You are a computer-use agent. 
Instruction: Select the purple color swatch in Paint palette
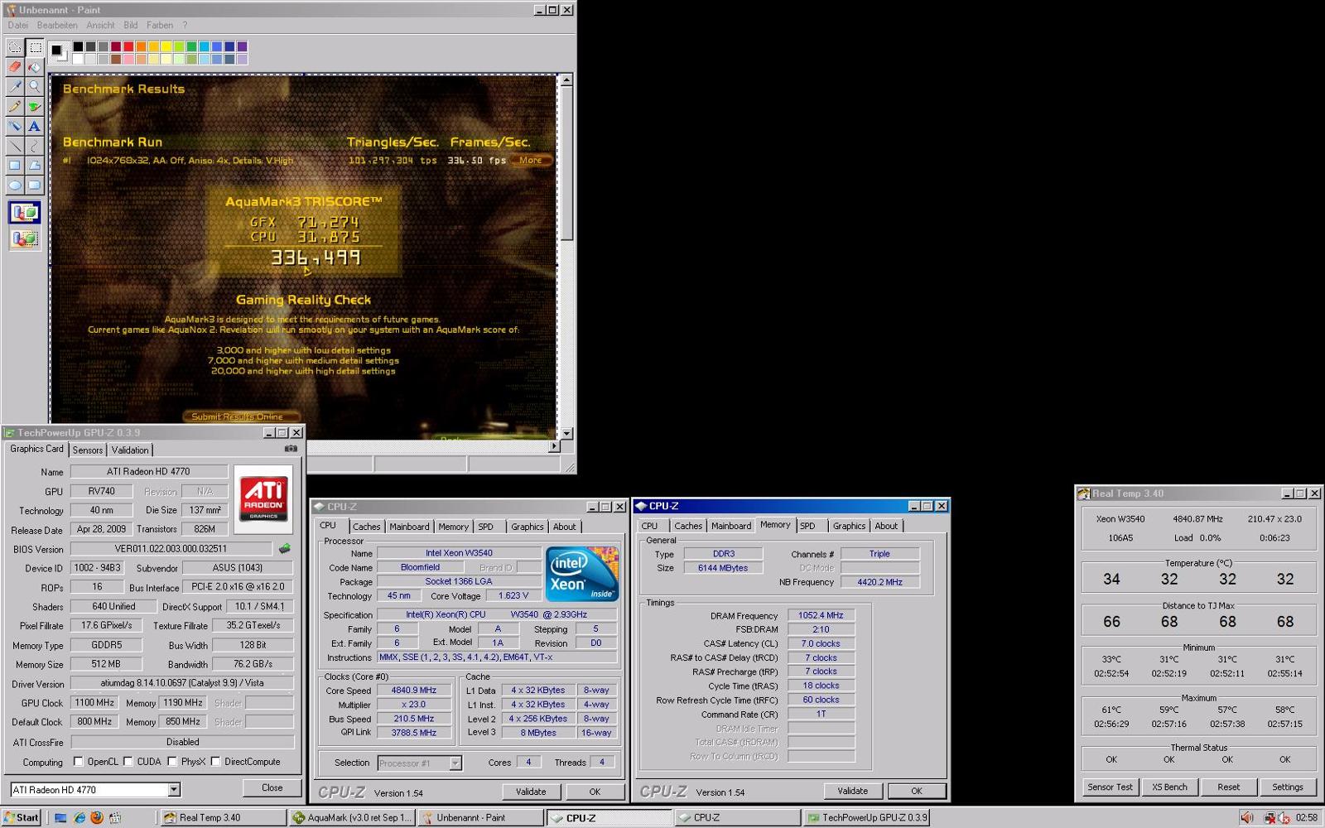coord(242,46)
